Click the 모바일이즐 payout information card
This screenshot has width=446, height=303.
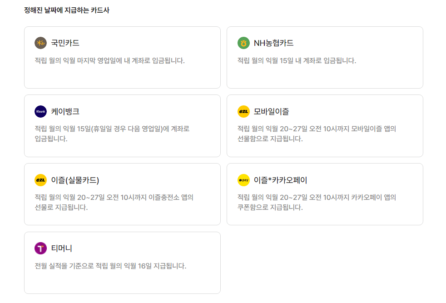coord(324,125)
